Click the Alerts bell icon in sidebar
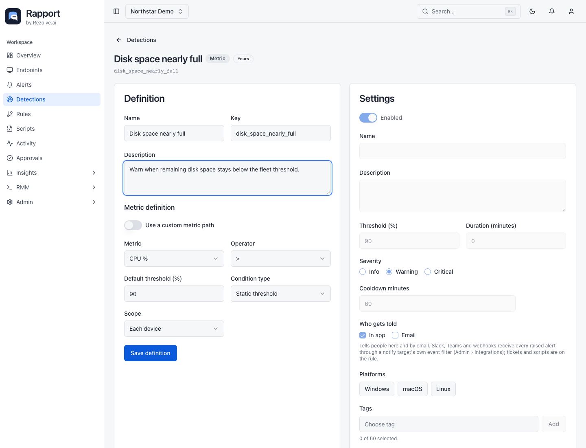 [x=10, y=85]
